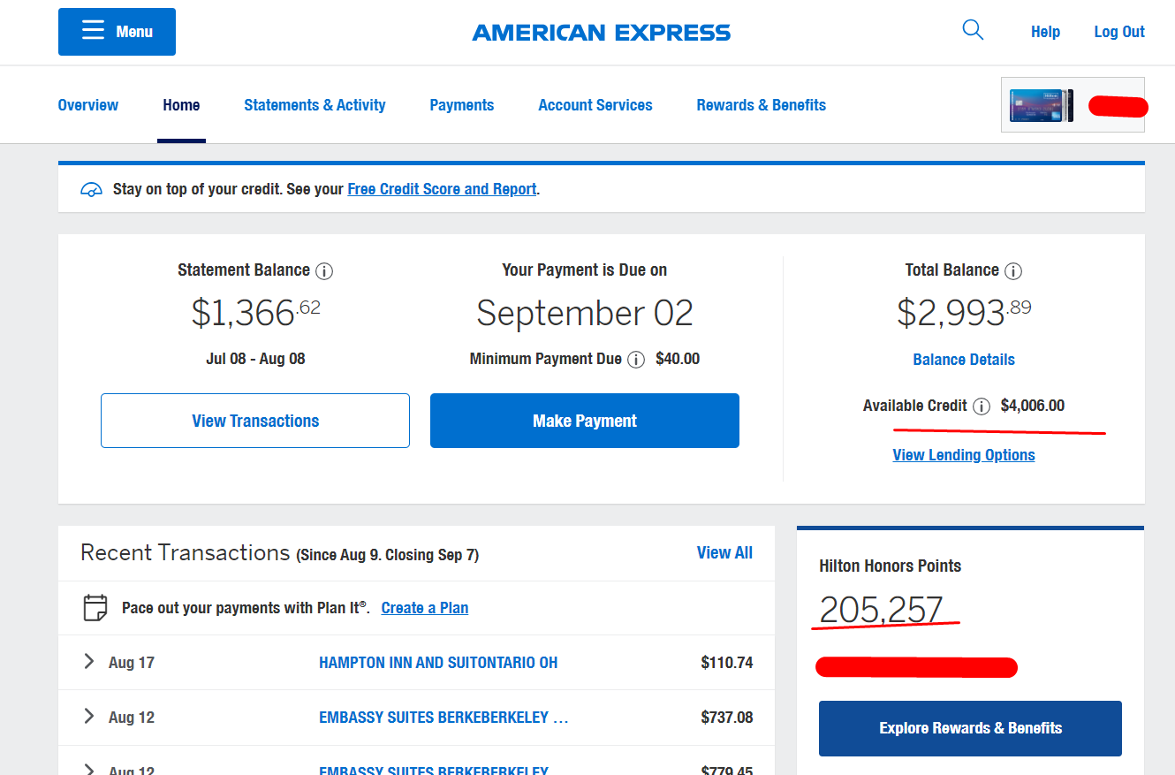Click the View Transactions button
This screenshot has height=775, width=1175.
[x=255, y=421]
